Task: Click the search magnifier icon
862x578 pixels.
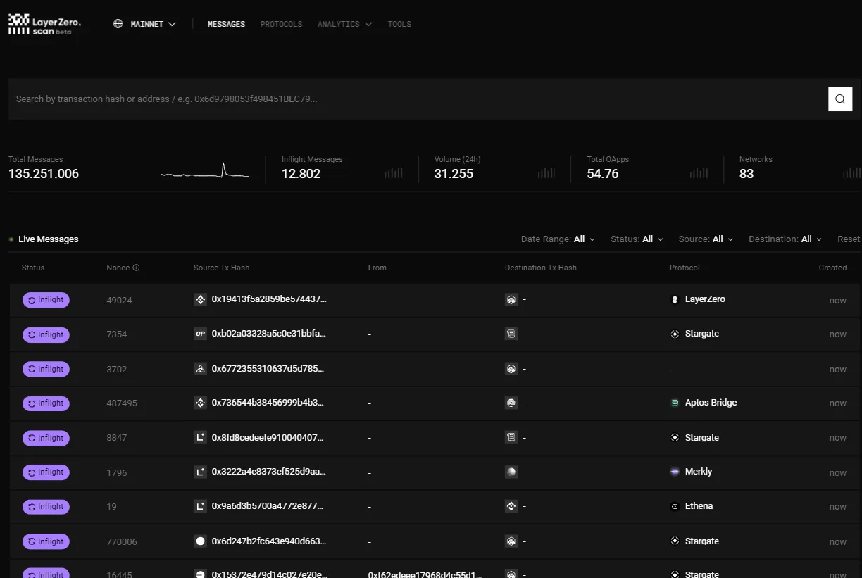Action: click(x=840, y=99)
